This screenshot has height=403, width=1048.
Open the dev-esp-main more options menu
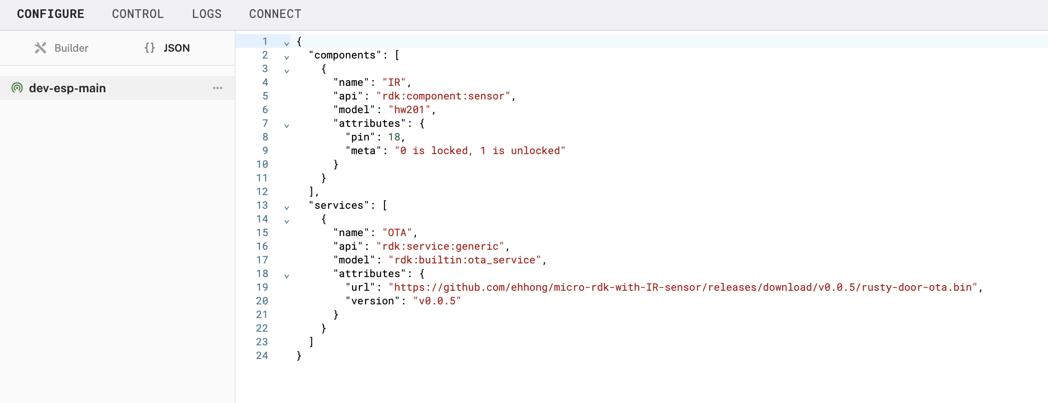coord(218,88)
